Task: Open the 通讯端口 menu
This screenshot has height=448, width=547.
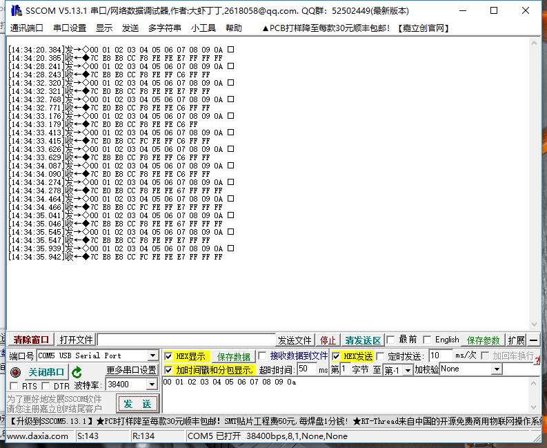Action: tap(26, 28)
